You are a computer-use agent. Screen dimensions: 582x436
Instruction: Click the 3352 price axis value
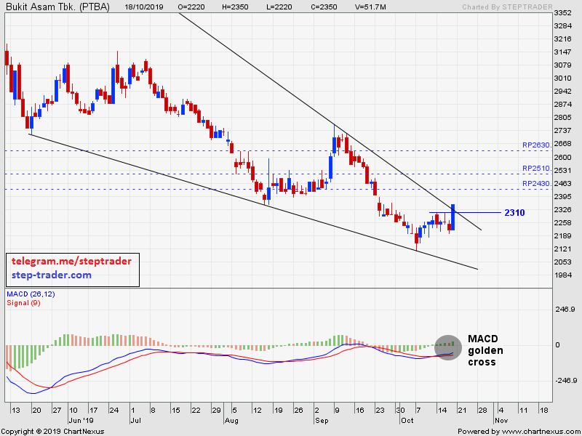tap(562, 13)
